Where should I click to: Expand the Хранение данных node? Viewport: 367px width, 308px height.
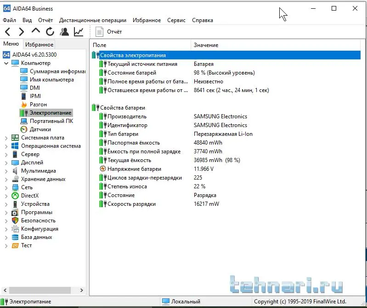(x=6, y=179)
